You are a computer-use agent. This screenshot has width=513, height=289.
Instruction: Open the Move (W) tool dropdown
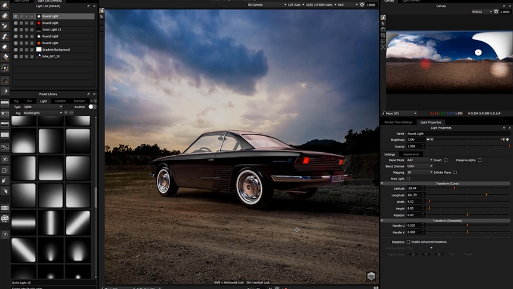click(401, 113)
